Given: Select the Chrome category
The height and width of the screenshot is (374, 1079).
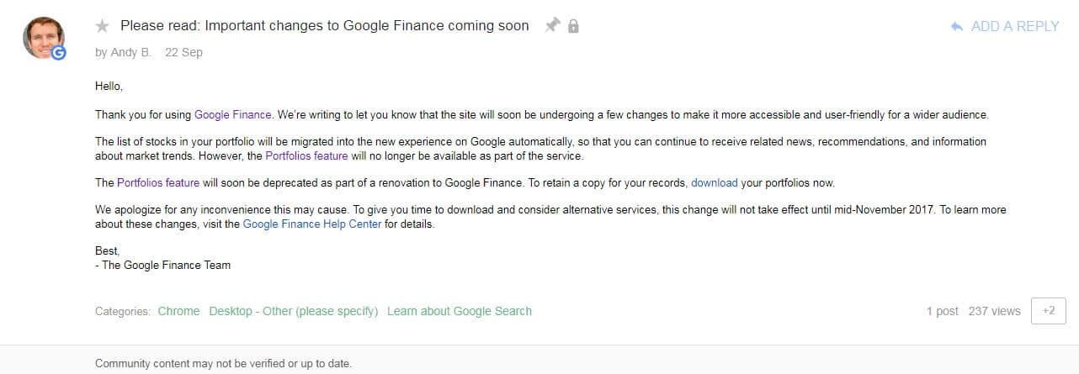Looking at the screenshot, I should [x=178, y=311].
